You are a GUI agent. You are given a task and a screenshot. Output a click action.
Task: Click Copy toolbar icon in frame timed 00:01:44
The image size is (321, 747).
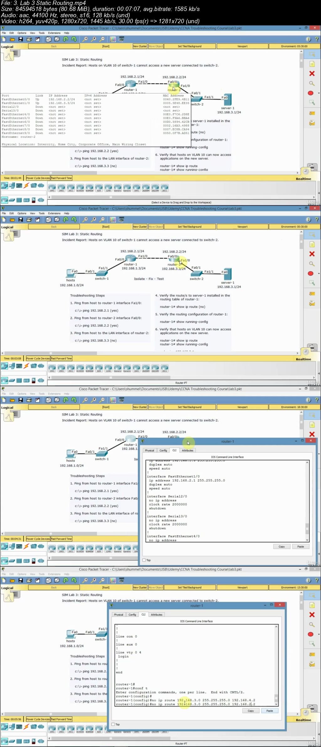tap(49, 39)
